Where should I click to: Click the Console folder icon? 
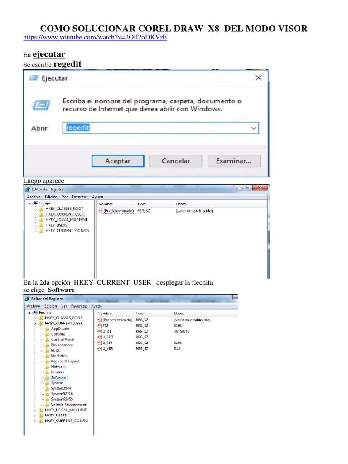(47, 334)
